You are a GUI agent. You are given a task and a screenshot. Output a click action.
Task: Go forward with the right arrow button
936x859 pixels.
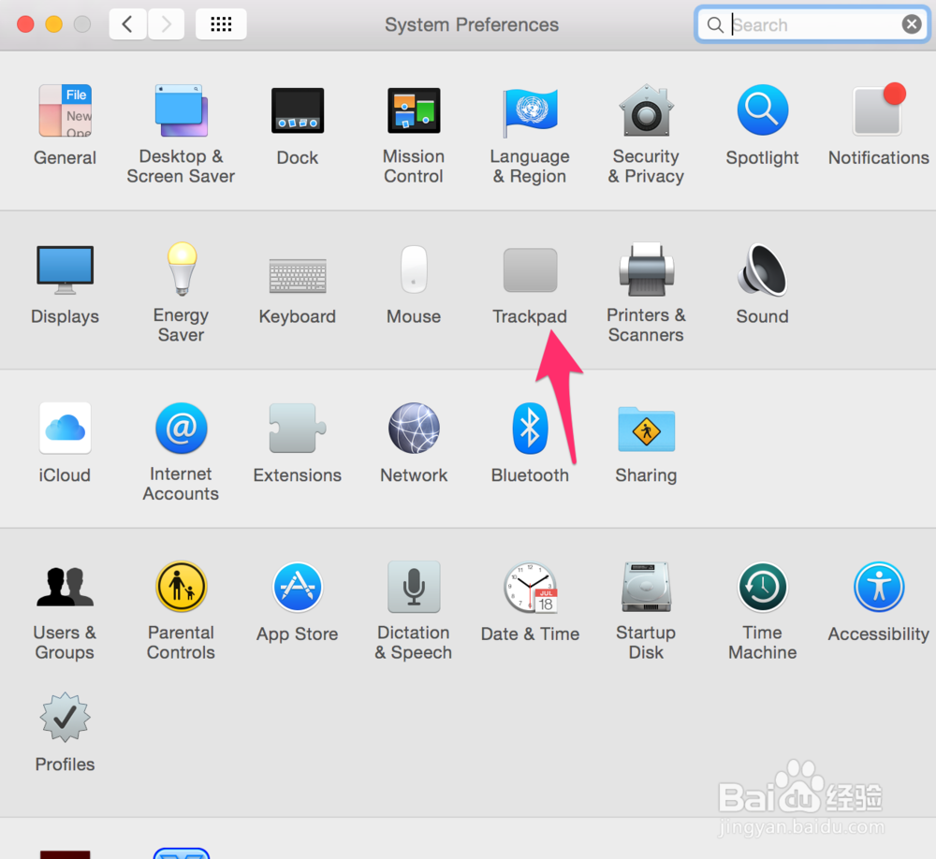pyautogui.click(x=166, y=24)
